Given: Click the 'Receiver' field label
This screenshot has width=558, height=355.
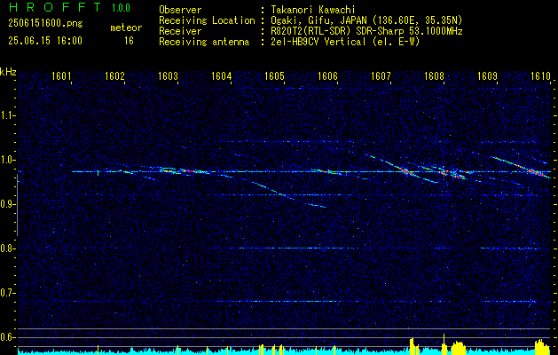Looking at the screenshot, I should 180,31.
